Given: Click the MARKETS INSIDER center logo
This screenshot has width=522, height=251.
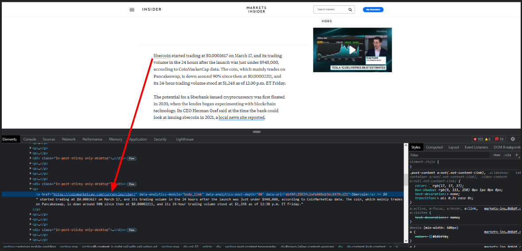Looking at the screenshot, I should [256, 10].
